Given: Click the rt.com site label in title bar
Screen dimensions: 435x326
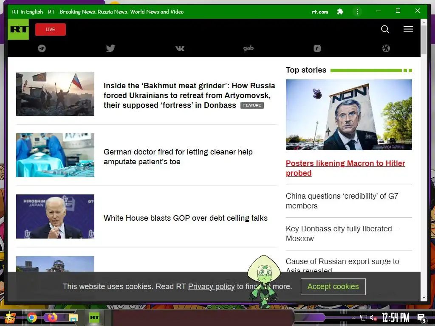Looking at the screenshot, I should 319,12.
